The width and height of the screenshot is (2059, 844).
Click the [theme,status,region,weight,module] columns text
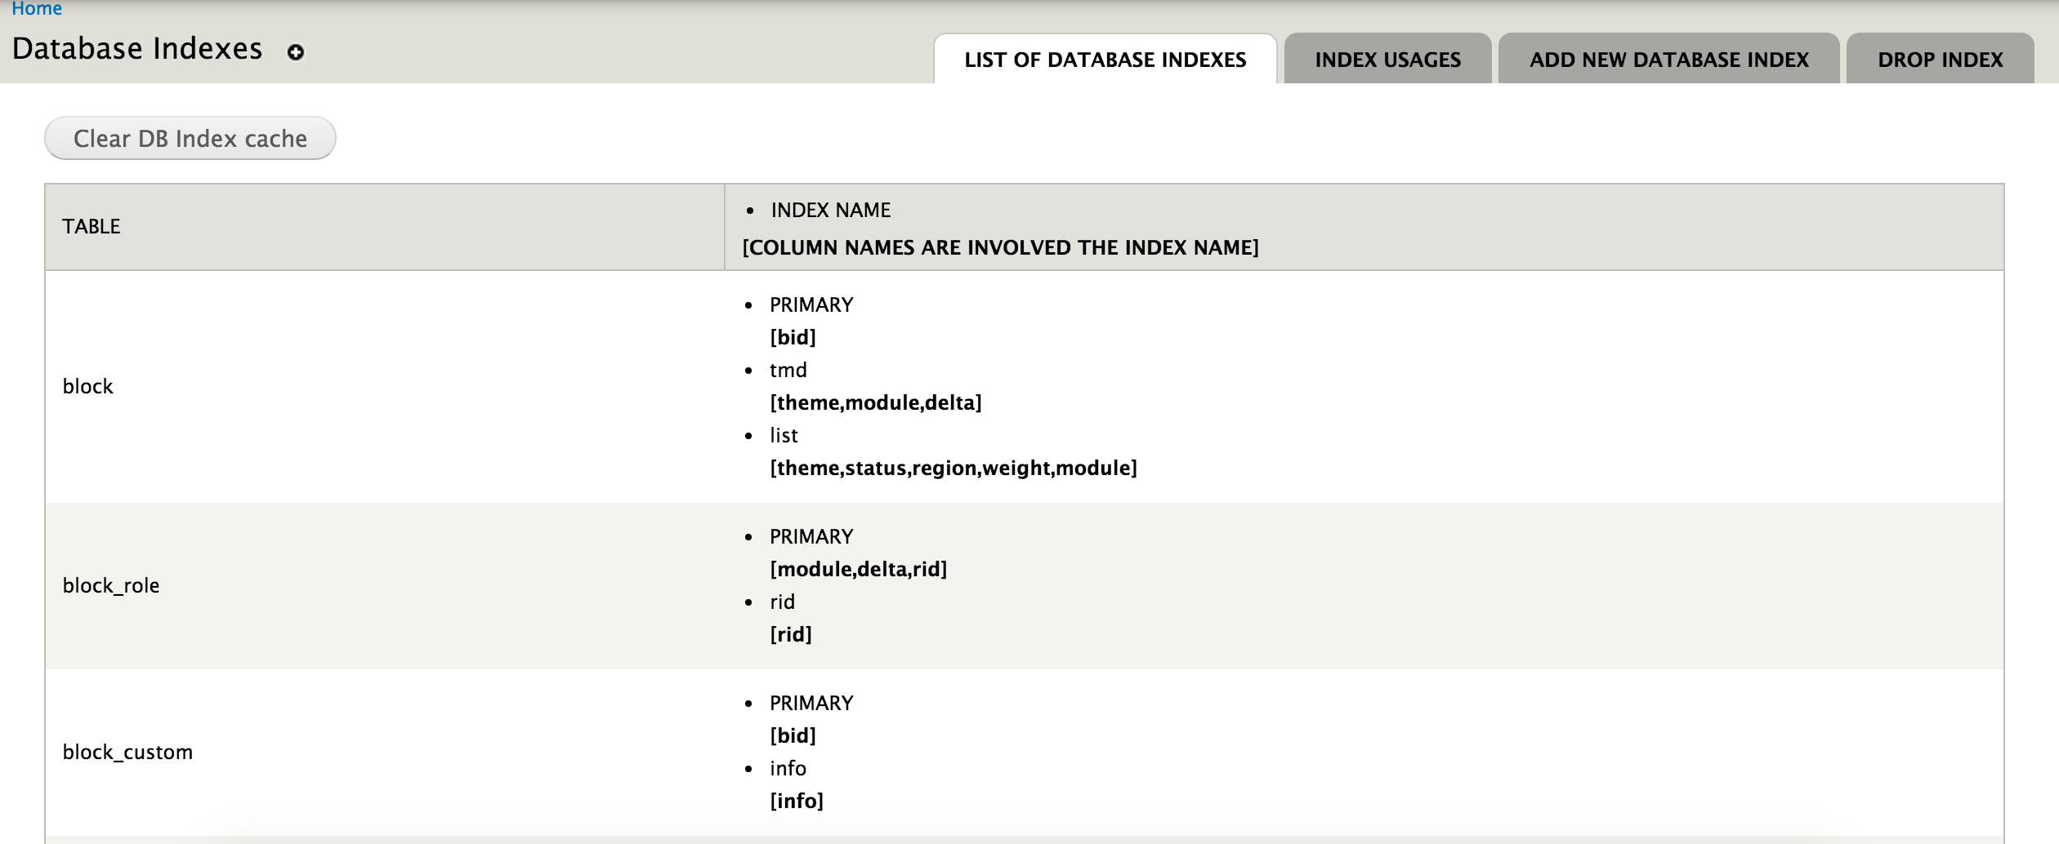click(954, 468)
